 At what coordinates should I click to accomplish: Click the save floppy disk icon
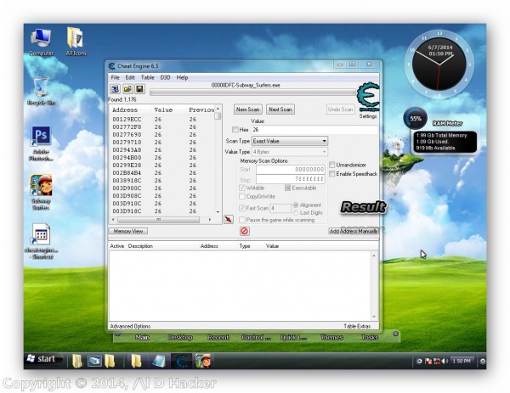139,88
